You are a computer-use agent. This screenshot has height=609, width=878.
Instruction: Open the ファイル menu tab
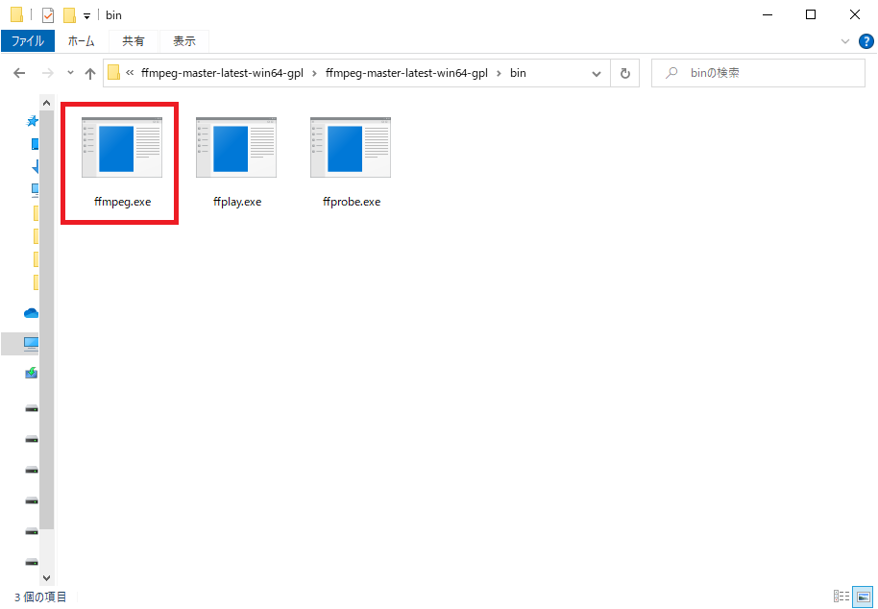(28, 41)
